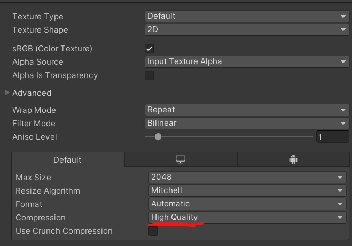Switch to the Default platform tab
Image resolution: width=352 pixels, height=246 pixels.
tap(67, 159)
